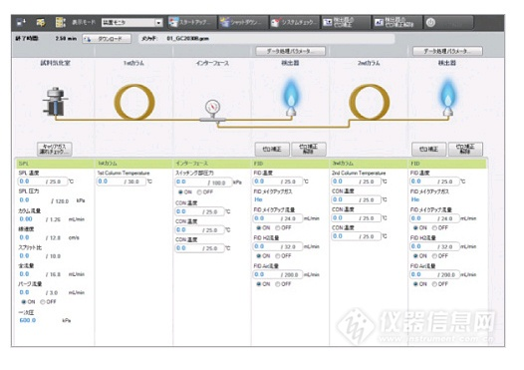Image resolution: width=524 pixels, height=370 pixels.
Task: Click the first FID flame detector icon
Action: coord(291,97)
